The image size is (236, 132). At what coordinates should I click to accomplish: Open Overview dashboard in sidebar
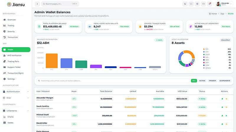16,20
